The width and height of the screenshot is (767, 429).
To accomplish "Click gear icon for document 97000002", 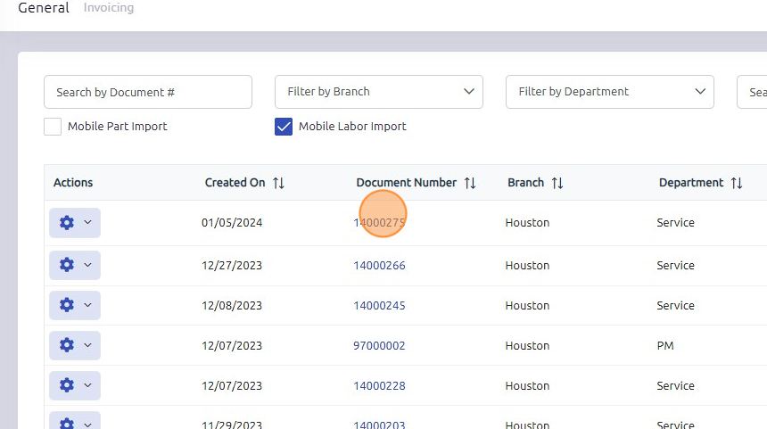I will [x=67, y=345].
